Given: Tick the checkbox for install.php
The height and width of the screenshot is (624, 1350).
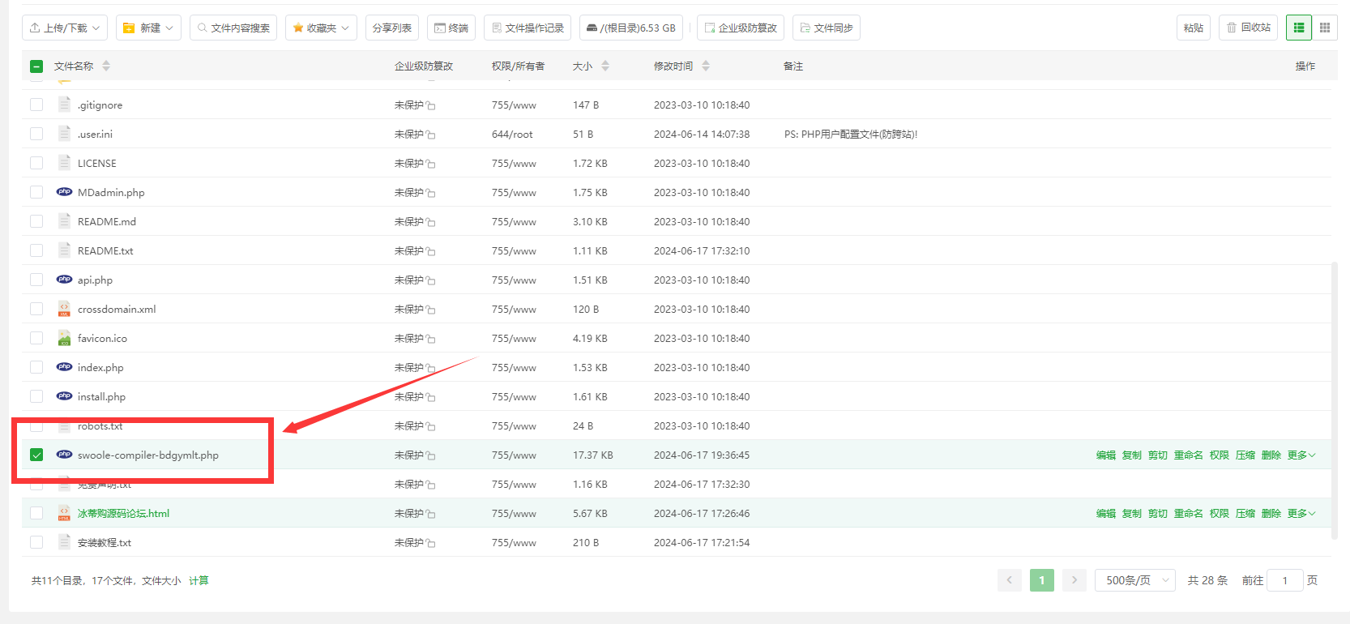Looking at the screenshot, I should coord(36,396).
